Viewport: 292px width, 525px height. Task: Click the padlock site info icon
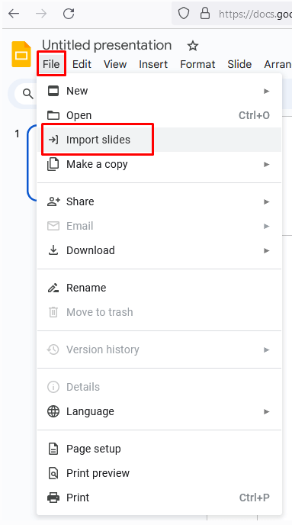coord(204,14)
